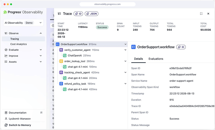This screenshot has height=130, width=215.
Task: Click chat icon of 203ms gpt-4.1-mini span
Action: pos(65,78)
